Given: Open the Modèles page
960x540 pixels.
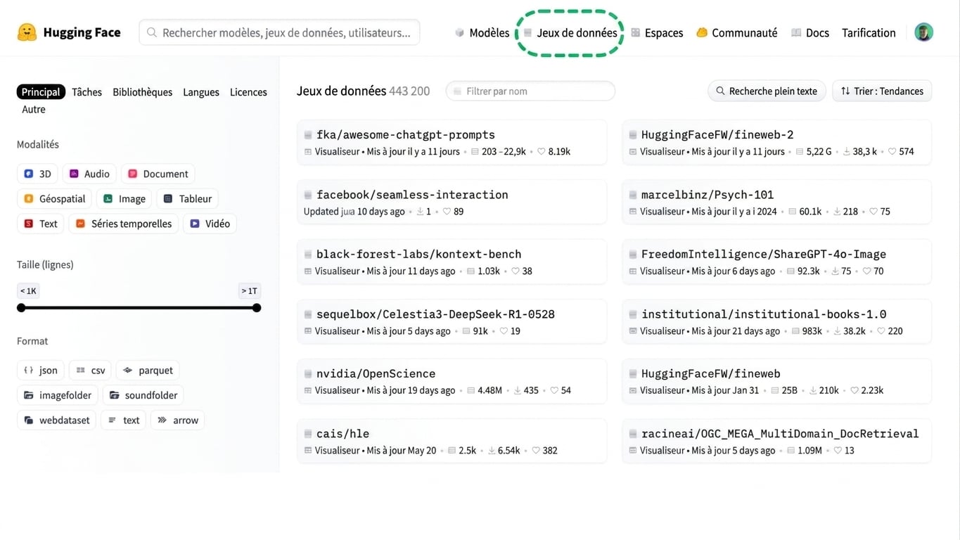Looking at the screenshot, I should (x=482, y=32).
